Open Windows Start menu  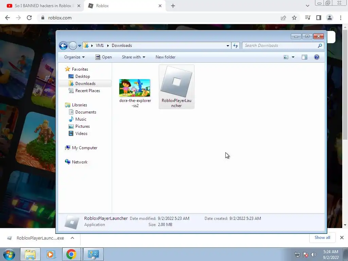coord(9,254)
